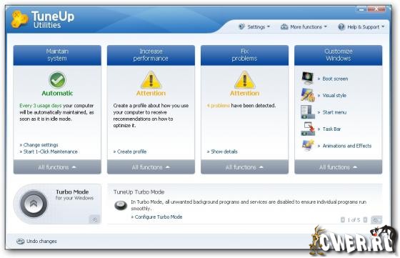Open the Boot screen customization link

(335, 79)
